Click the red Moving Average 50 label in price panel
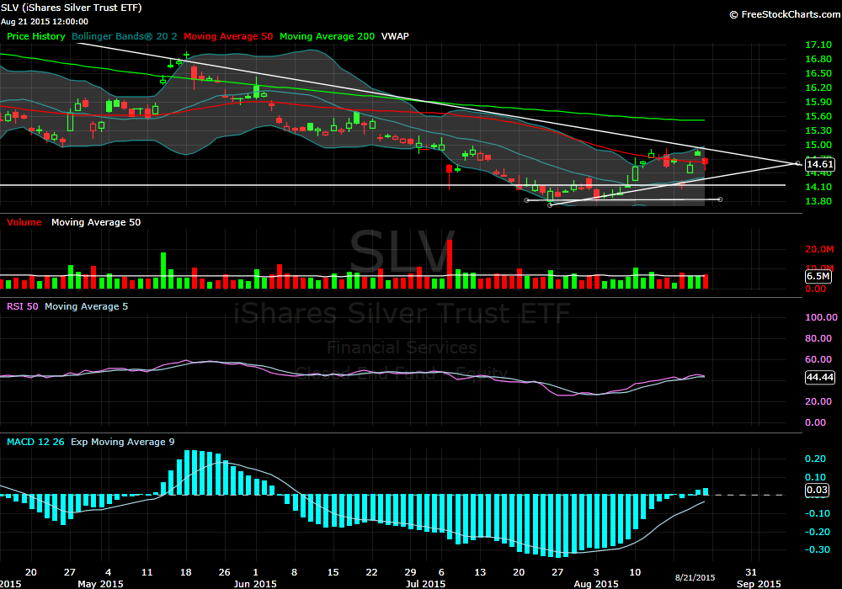 pyautogui.click(x=228, y=36)
